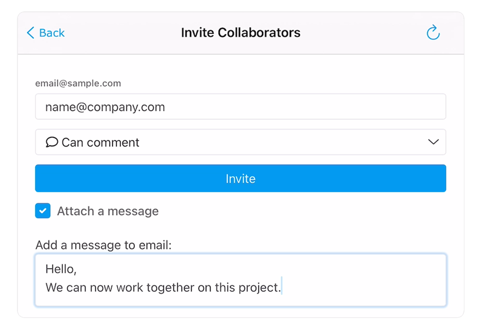Click the circular refresh arrow icon
This screenshot has height=330, width=481.
coord(433,33)
